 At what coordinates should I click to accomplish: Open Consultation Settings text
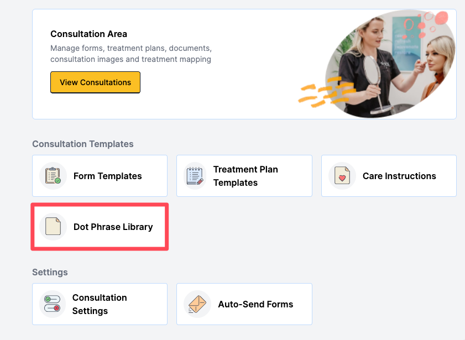click(x=100, y=304)
